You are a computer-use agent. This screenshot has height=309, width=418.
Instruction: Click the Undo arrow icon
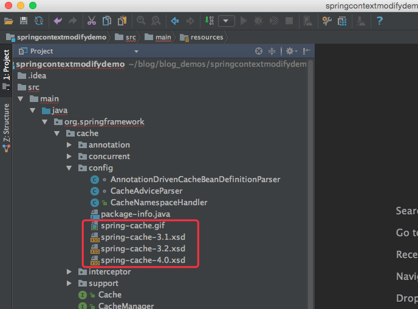pos(58,21)
